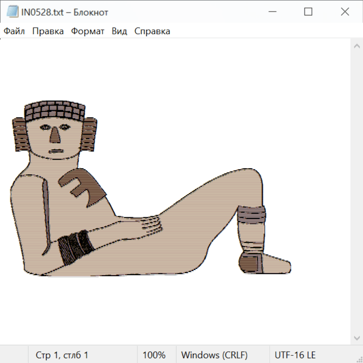Open the Файл menu
This screenshot has height=363, width=363.
(14, 31)
